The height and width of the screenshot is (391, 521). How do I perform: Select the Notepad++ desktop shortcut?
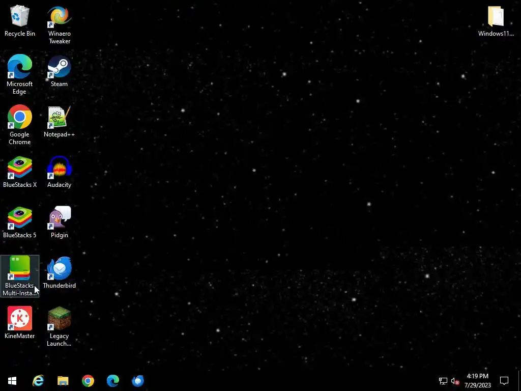pyautogui.click(x=59, y=122)
